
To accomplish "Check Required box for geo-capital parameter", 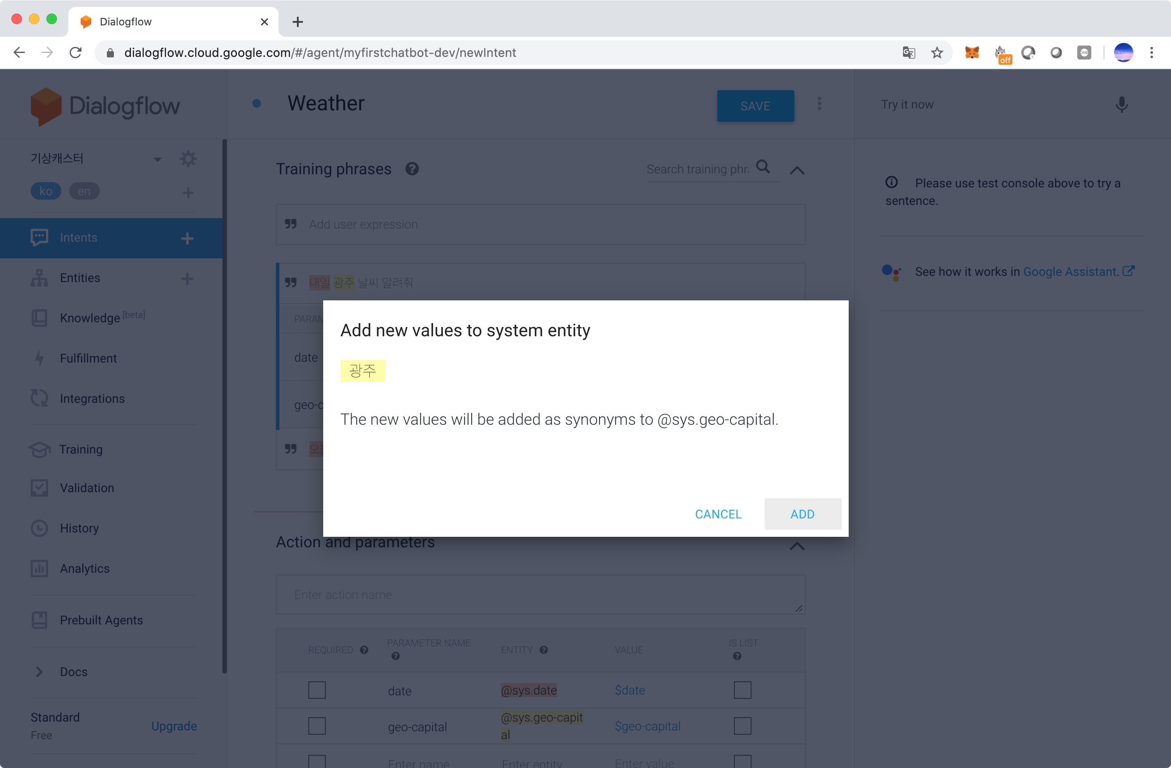I will coord(317,726).
